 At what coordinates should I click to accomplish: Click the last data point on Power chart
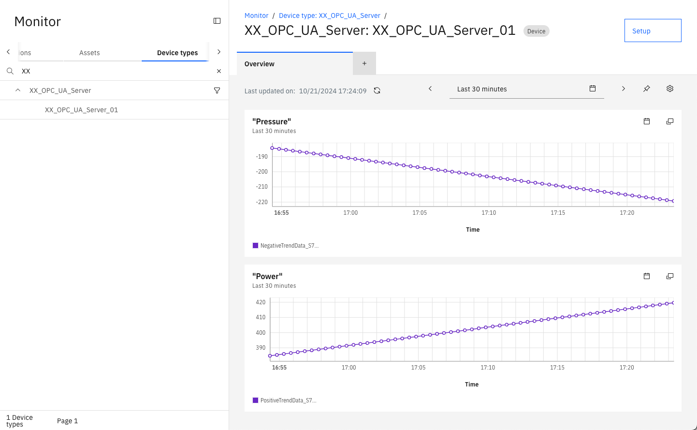(x=673, y=303)
